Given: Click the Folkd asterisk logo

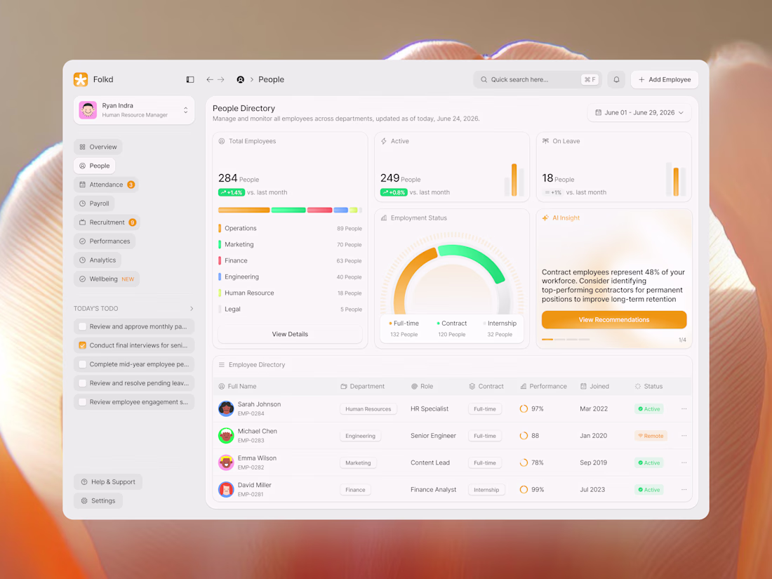Looking at the screenshot, I should point(81,79).
